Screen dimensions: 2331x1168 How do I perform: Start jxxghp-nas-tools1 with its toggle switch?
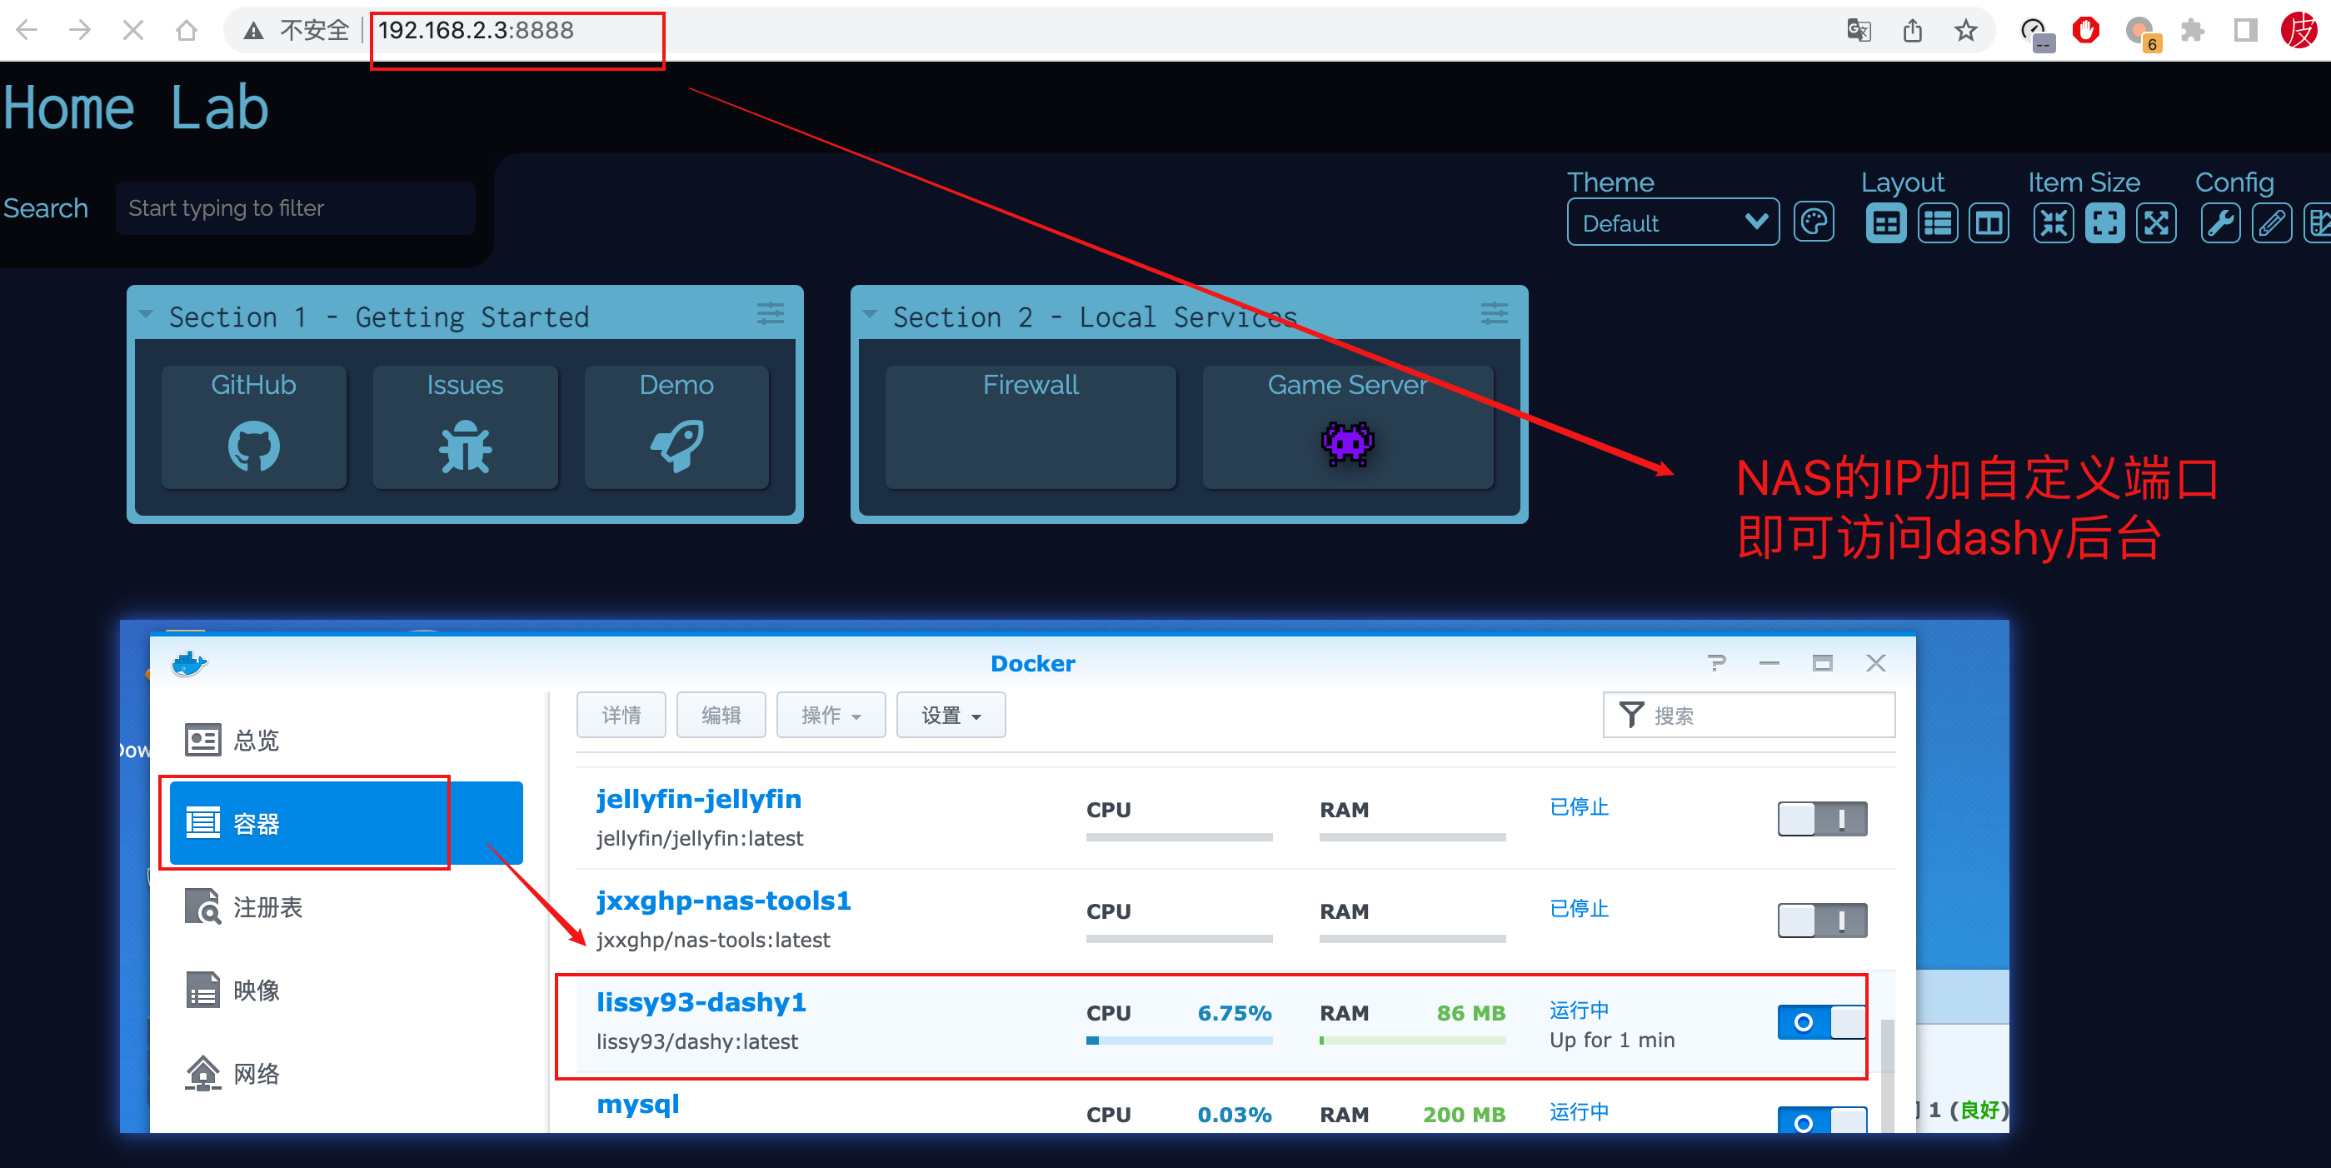[x=1821, y=919]
